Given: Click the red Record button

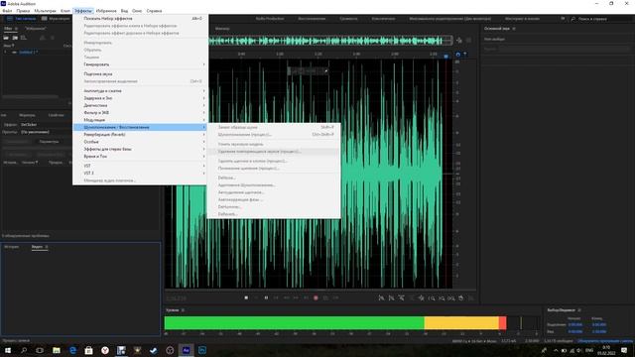Looking at the screenshot, I should point(316,297).
